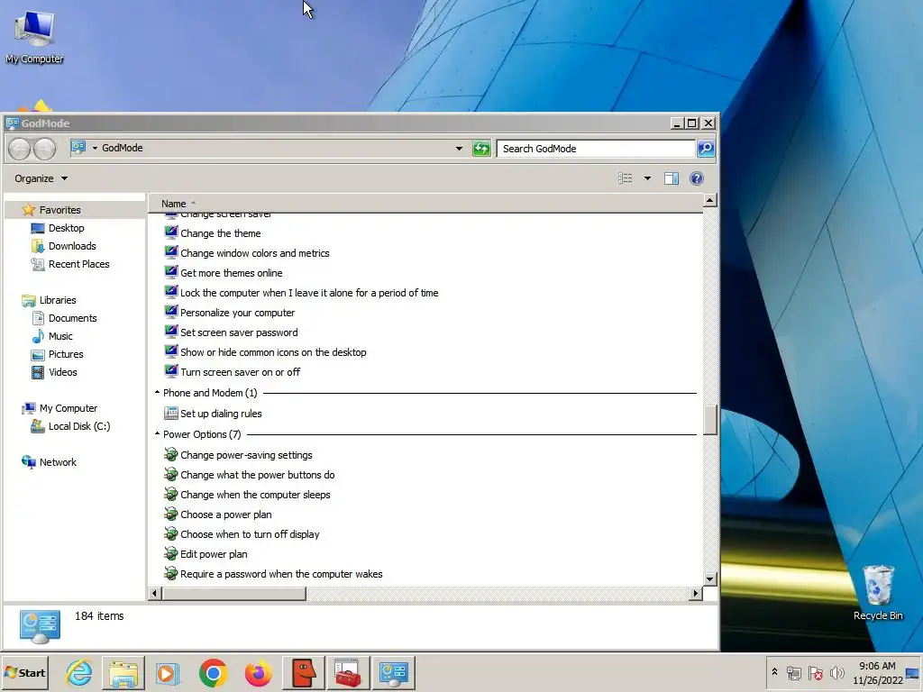Select Libraries in navigation pane
The height and width of the screenshot is (692, 923).
point(57,300)
